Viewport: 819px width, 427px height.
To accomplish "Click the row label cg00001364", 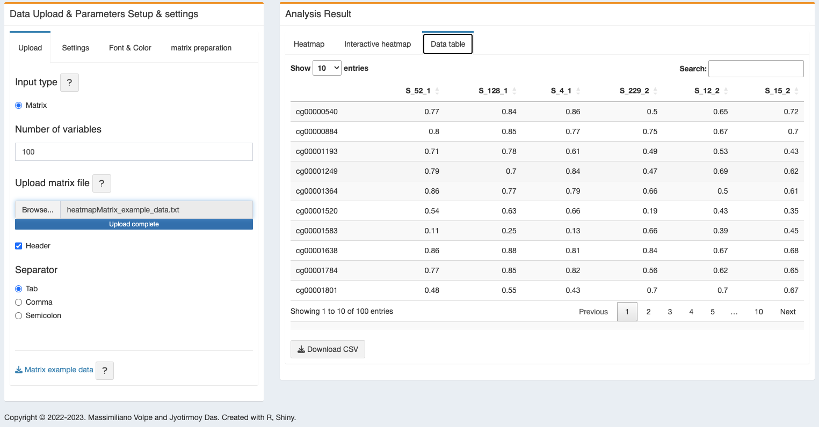I will tap(317, 191).
